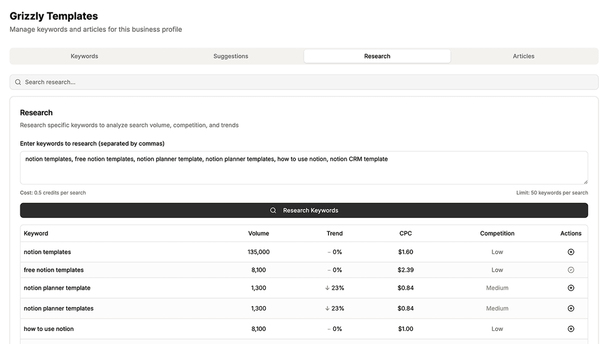
Task: Click the Actions column header
Action: click(x=571, y=233)
